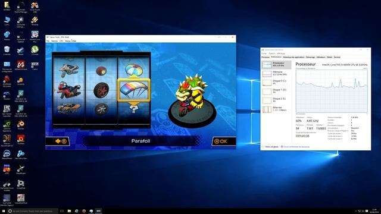Select the small red wheel in the game
This screenshot has height=214, width=381.
pyautogui.click(x=101, y=71)
